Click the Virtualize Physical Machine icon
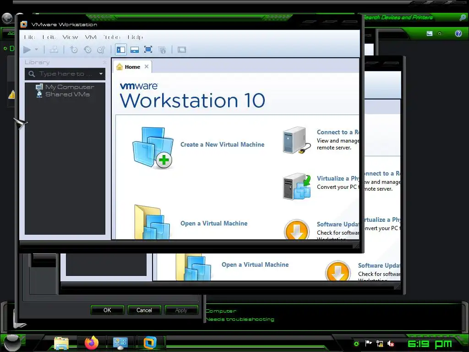The image size is (469, 352). tap(297, 186)
